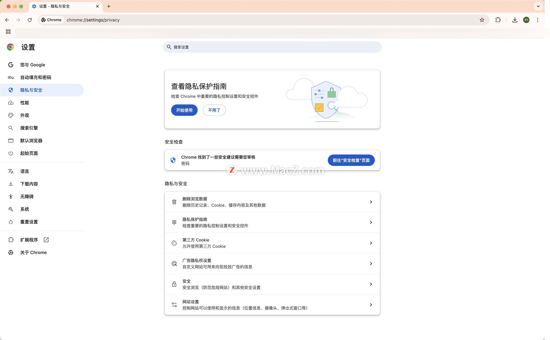Image resolution: width=550 pixels, height=340 pixels.
Task: Click the signpost icon for 隐私保护指南
Action: coord(174,222)
